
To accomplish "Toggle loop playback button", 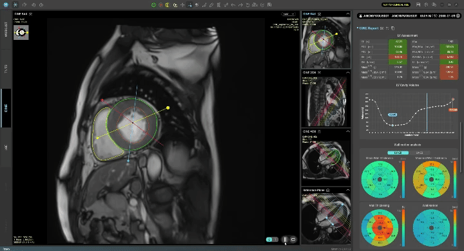I will [293, 239].
